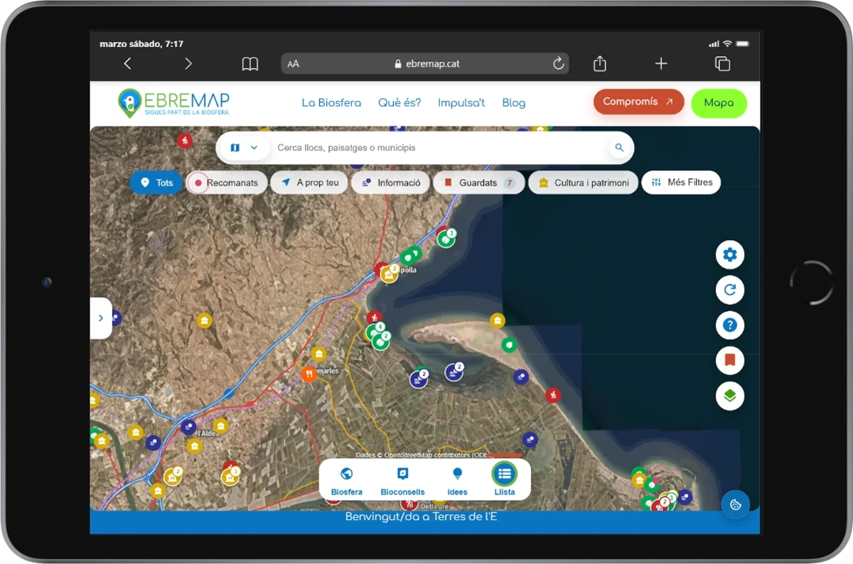Toggle the Cultura i patrimoni filter
The height and width of the screenshot is (564, 853).
584,183
